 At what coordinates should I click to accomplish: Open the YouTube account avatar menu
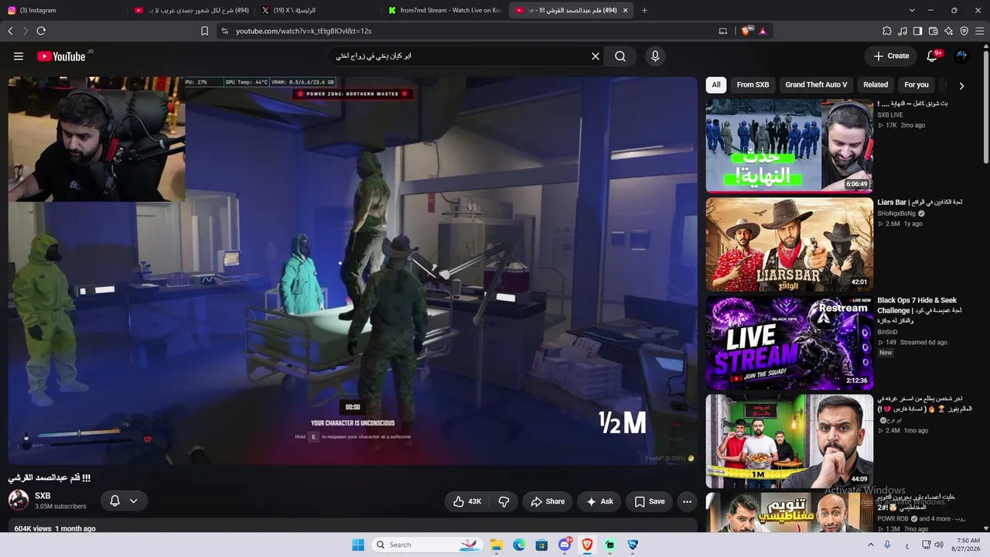point(961,56)
